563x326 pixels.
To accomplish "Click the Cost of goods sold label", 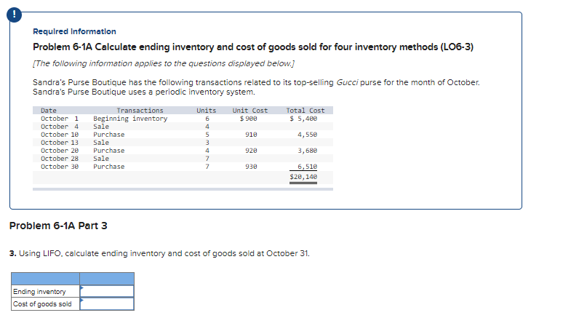I will tap(42, 304).
